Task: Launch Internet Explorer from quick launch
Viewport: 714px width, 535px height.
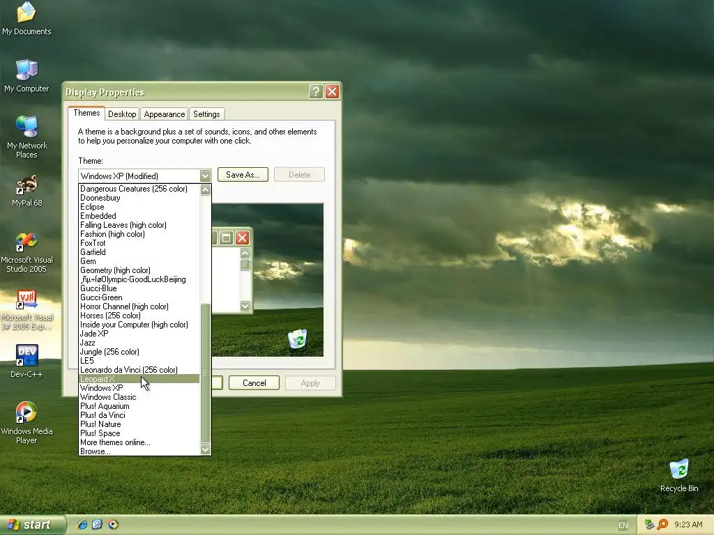Action: (82, 524)
